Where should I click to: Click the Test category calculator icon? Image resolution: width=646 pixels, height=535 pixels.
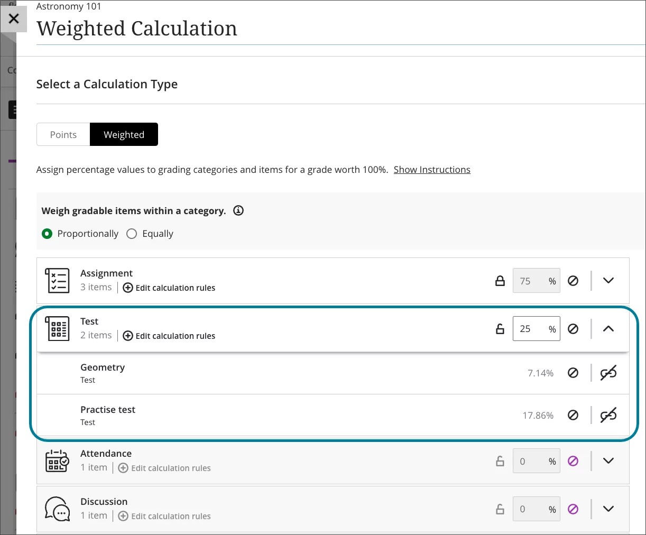click(57, 328)
